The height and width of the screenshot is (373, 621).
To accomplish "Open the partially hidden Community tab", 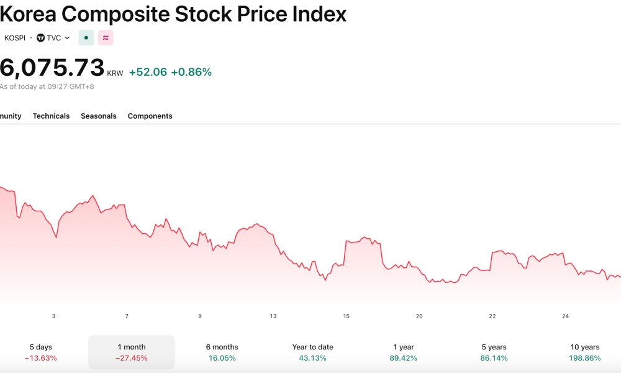I will [x=11, y=116].
